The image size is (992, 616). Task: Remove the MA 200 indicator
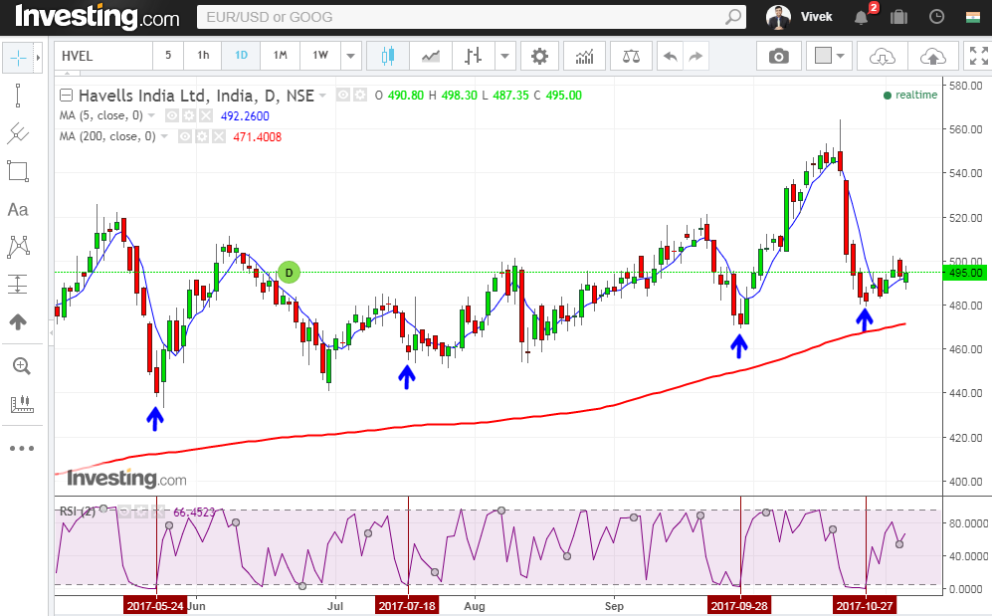(x=218, y=136)
